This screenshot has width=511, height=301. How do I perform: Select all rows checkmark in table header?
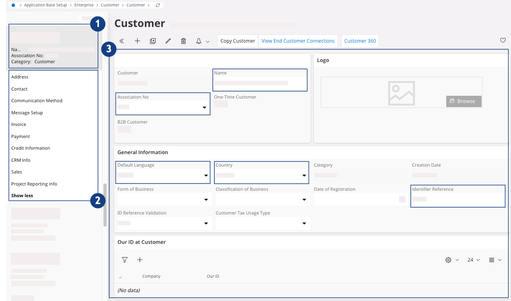(x=121, y=277)
